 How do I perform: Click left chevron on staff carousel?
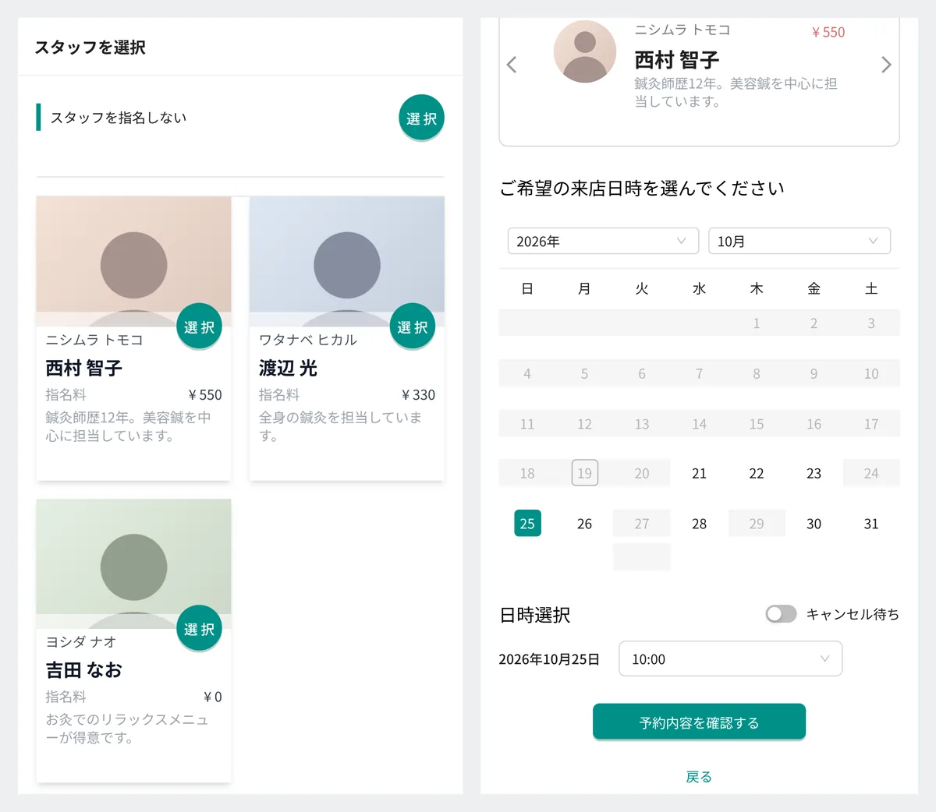(512, 65)
